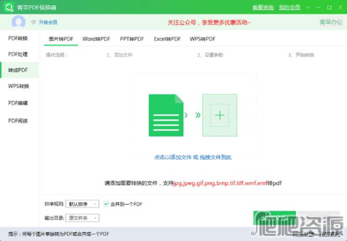The image size is (347, 241).
Task: Select PDF处理 in the sidebar
Action: 18,54
